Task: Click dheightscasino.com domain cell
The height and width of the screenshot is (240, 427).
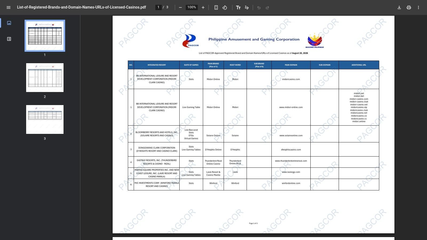Action: click(291, 150)
